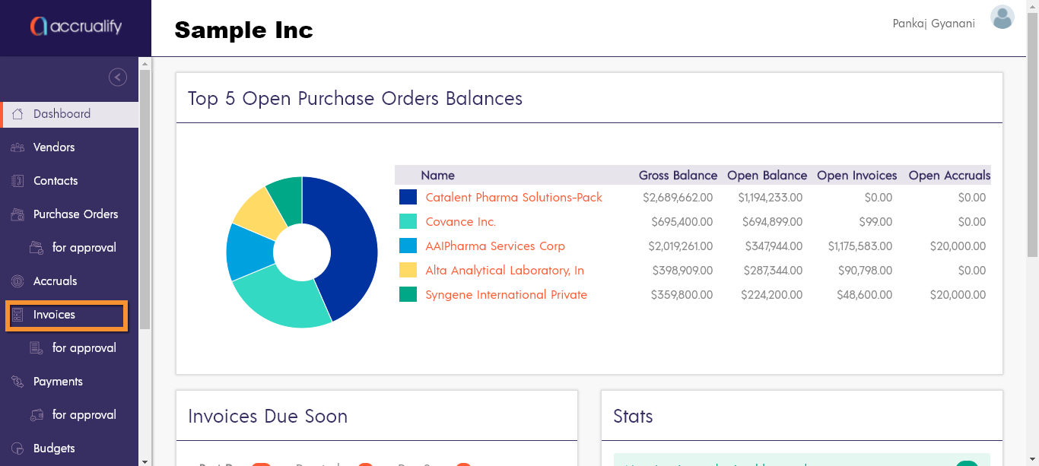This screenshot has width=1039, height=466.
Task: Open Catalent Pharma Solutions-Pack vendor link
Action: click(513, 198)
